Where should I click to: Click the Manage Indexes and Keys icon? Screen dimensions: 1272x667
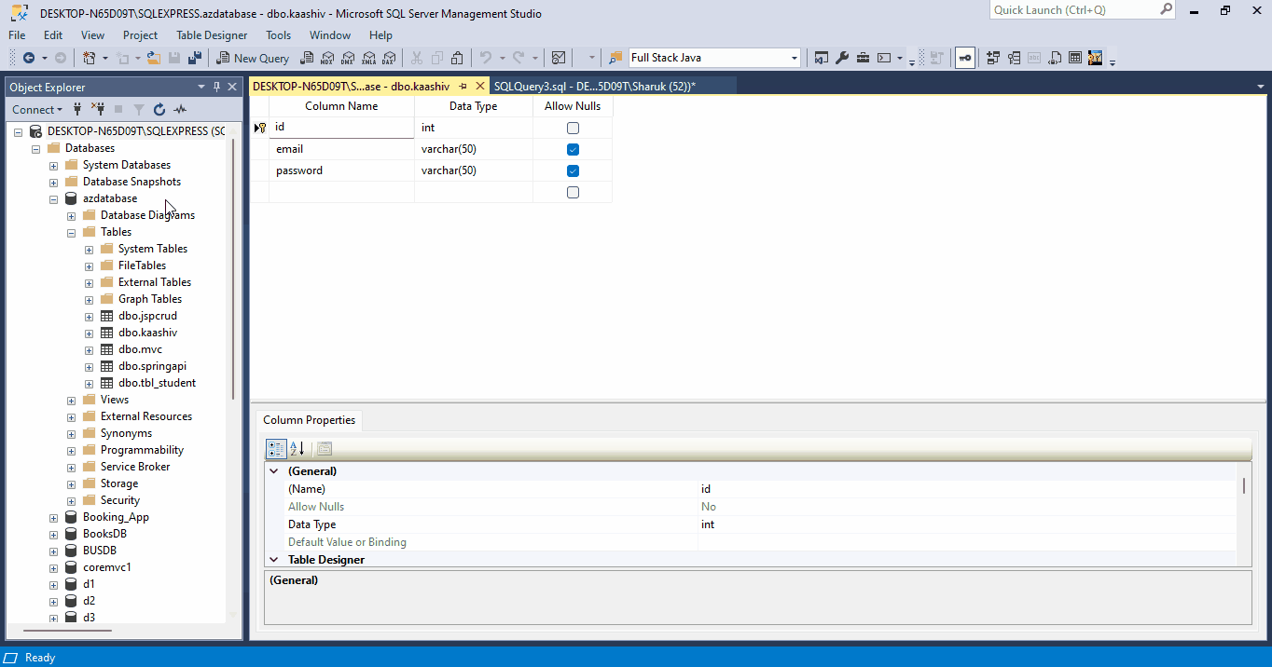[1014, 58]
